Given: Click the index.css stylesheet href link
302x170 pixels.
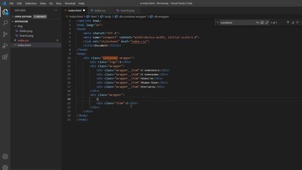Looking at the screenshot, I should [139, 42].
